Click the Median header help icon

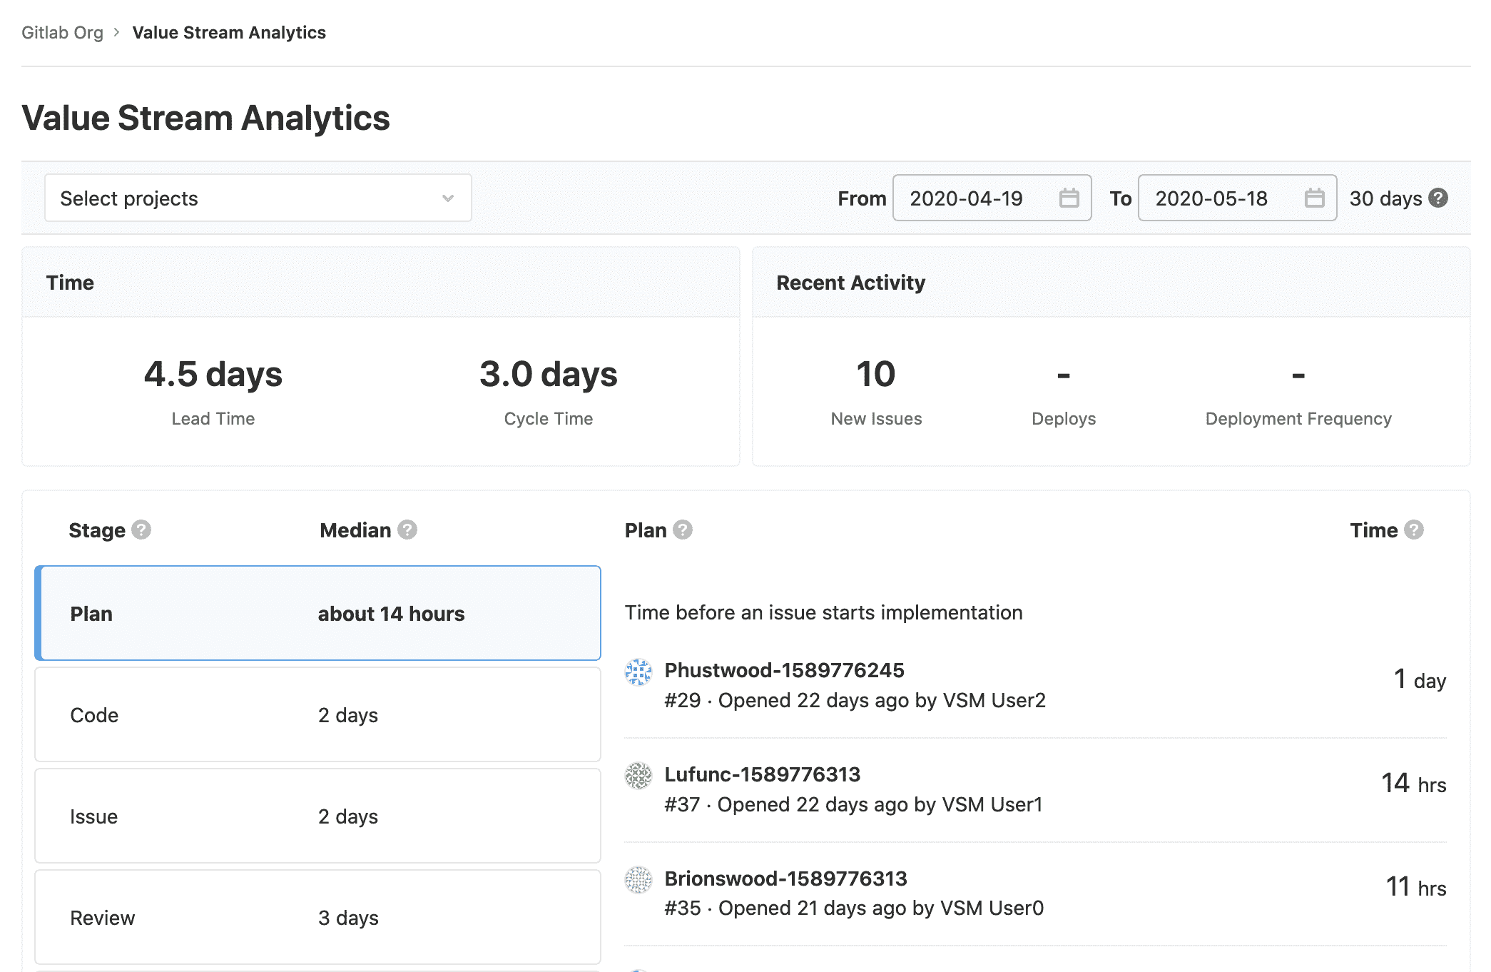(x=407, y=530)
